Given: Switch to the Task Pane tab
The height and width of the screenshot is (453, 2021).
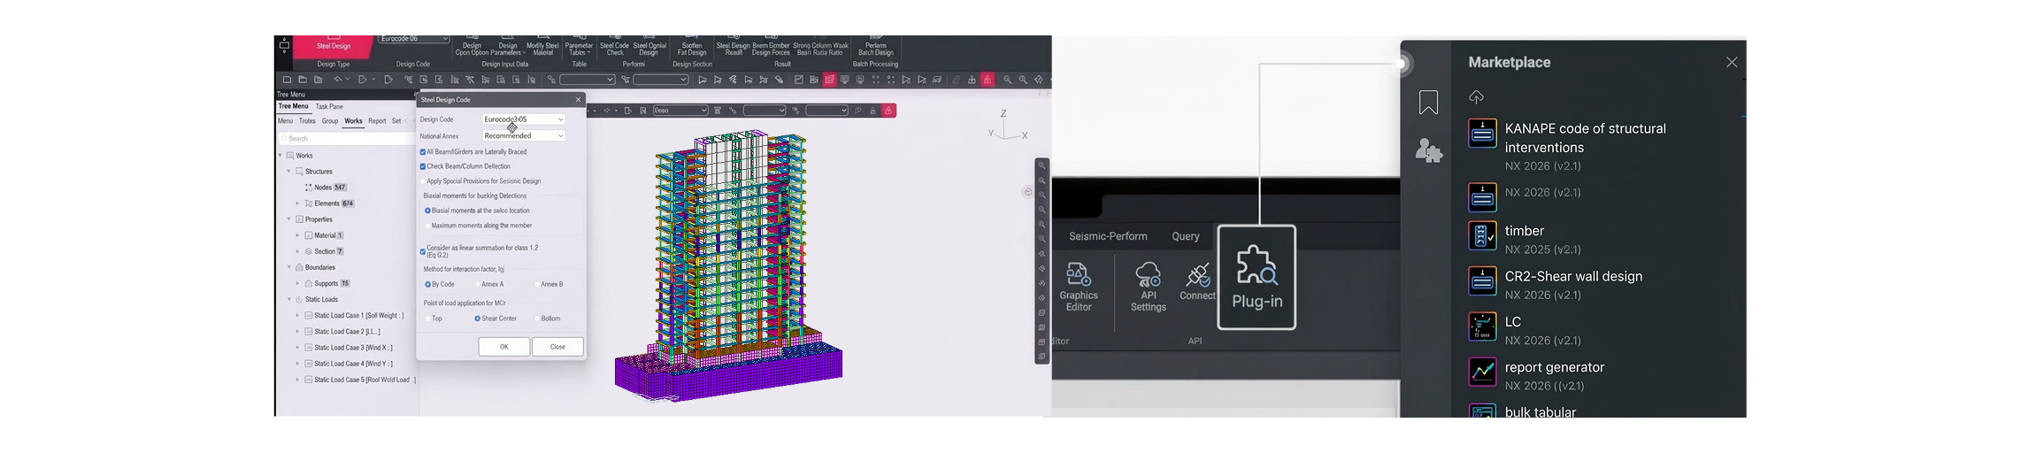Looking at the screenshot, I should click(329, 107).
